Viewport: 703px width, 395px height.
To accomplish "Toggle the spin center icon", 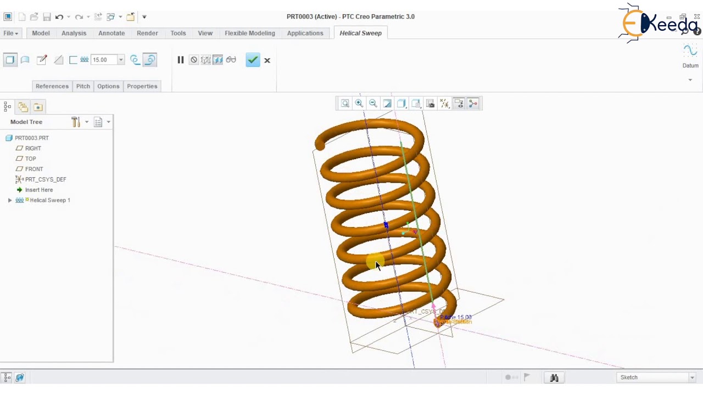I will pyautogui.click(x=473, y=103).
